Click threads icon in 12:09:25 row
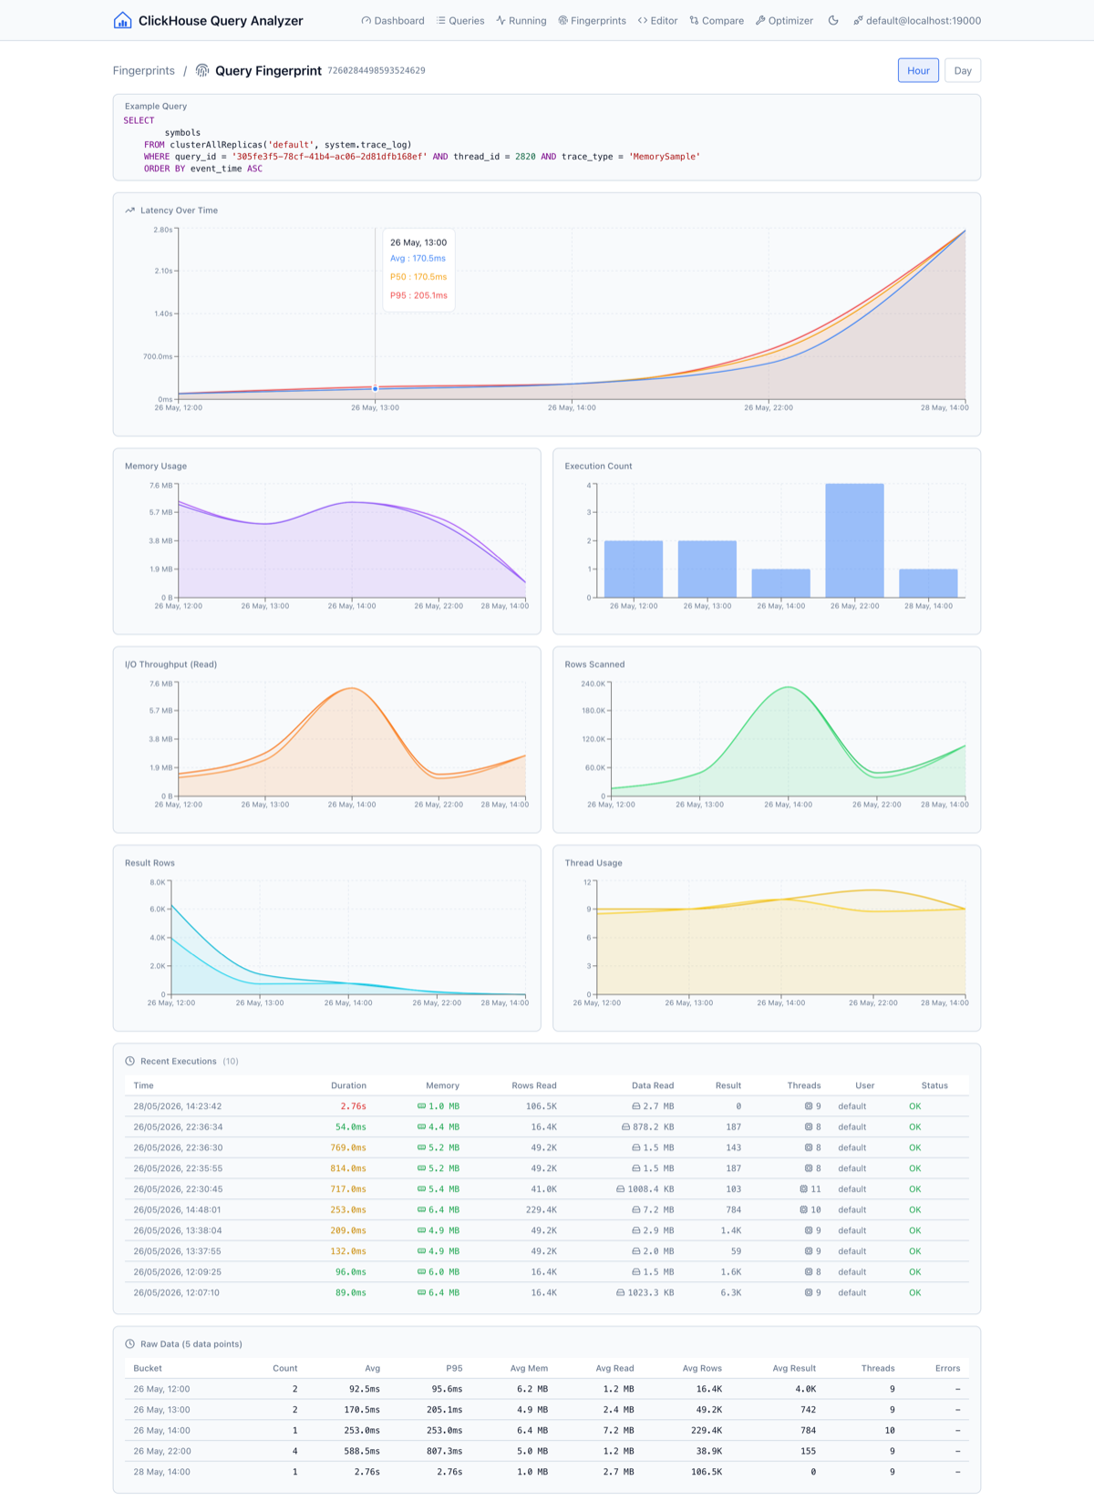 [809, 1272]
